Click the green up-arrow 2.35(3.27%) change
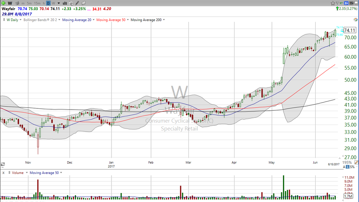359x202 pixels. click(346, 9)
